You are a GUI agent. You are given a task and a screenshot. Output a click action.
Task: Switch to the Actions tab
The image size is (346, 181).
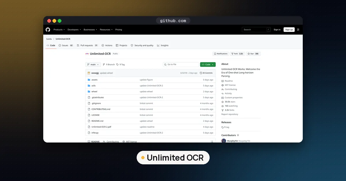click(107, 45)
